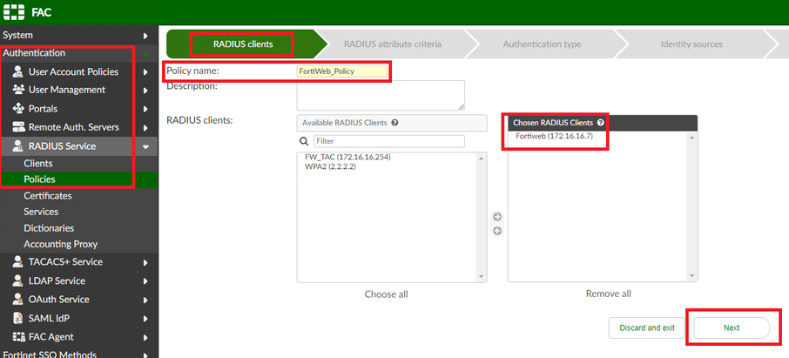Click the Portals icon in sidebar
Viewport: 789px width, 358px height.
point(18,109)
